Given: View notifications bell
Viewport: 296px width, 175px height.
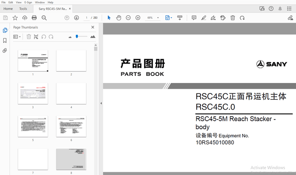Looking at the screenshot, I should pos(280,9).
